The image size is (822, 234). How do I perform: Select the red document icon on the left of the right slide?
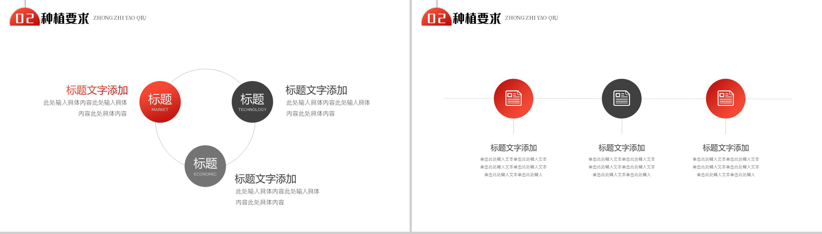513,98
